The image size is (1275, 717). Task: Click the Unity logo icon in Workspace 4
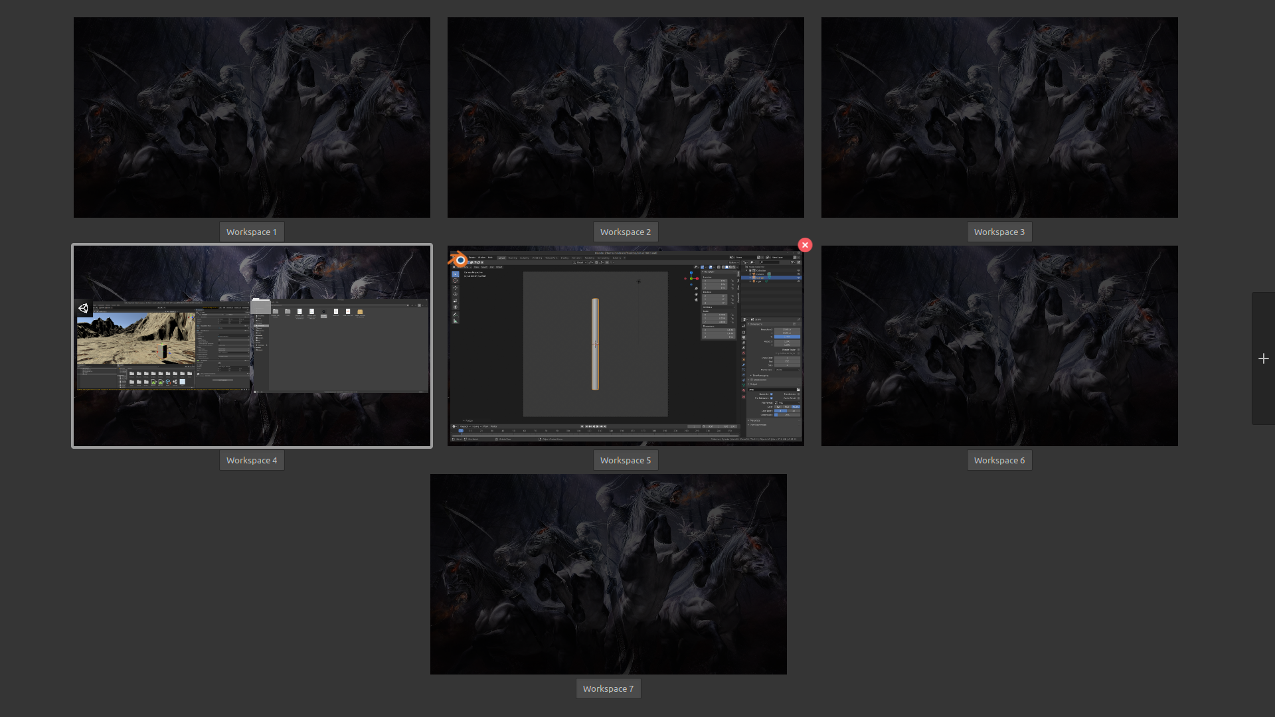coord(83,308)
